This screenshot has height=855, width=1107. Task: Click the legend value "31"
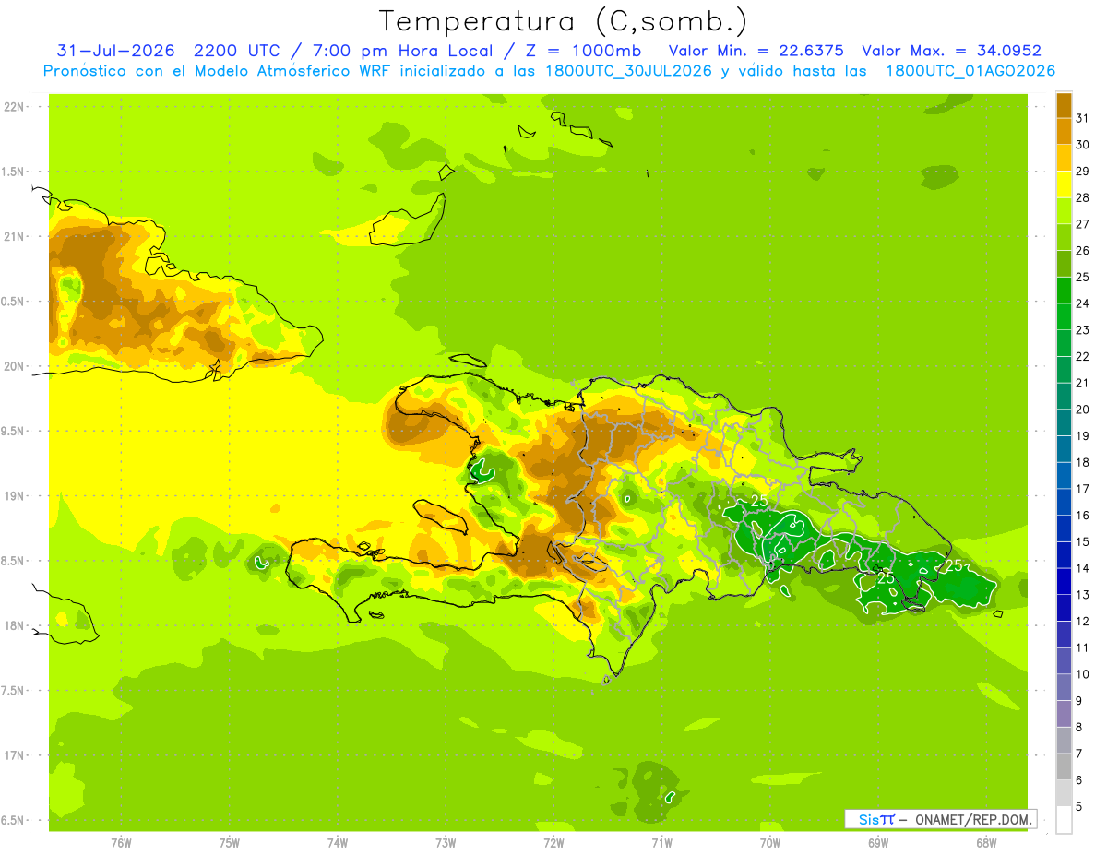click(1083, 118)
